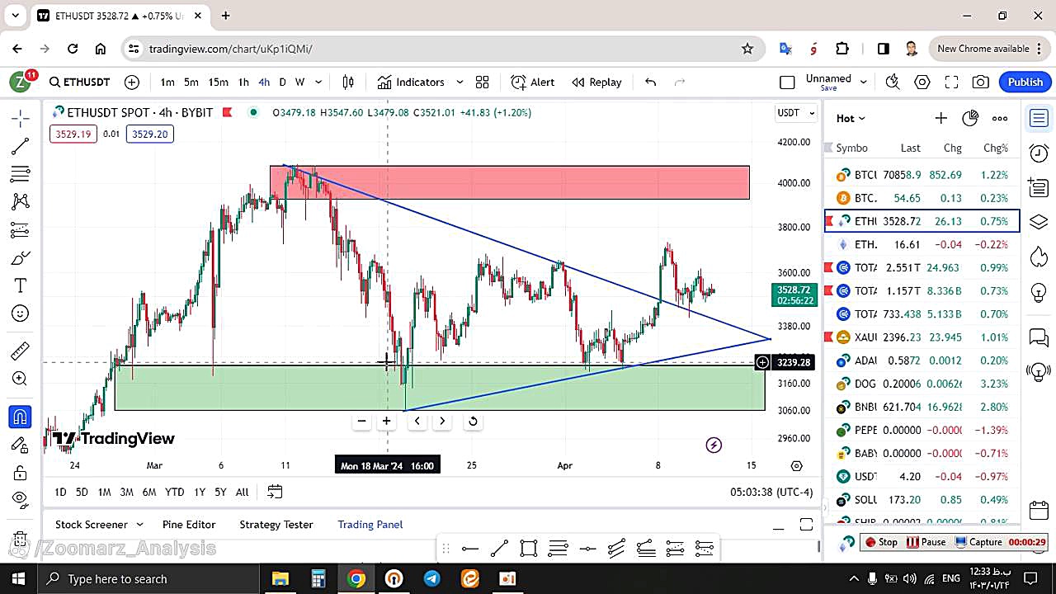Add symbol to watchlist plus icon
The image size is (1056, 594).
[941, 118]
